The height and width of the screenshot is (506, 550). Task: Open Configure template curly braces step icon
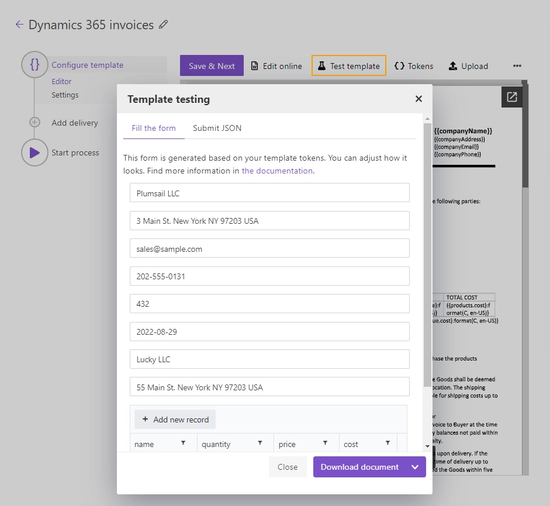[x=34, y=64]
